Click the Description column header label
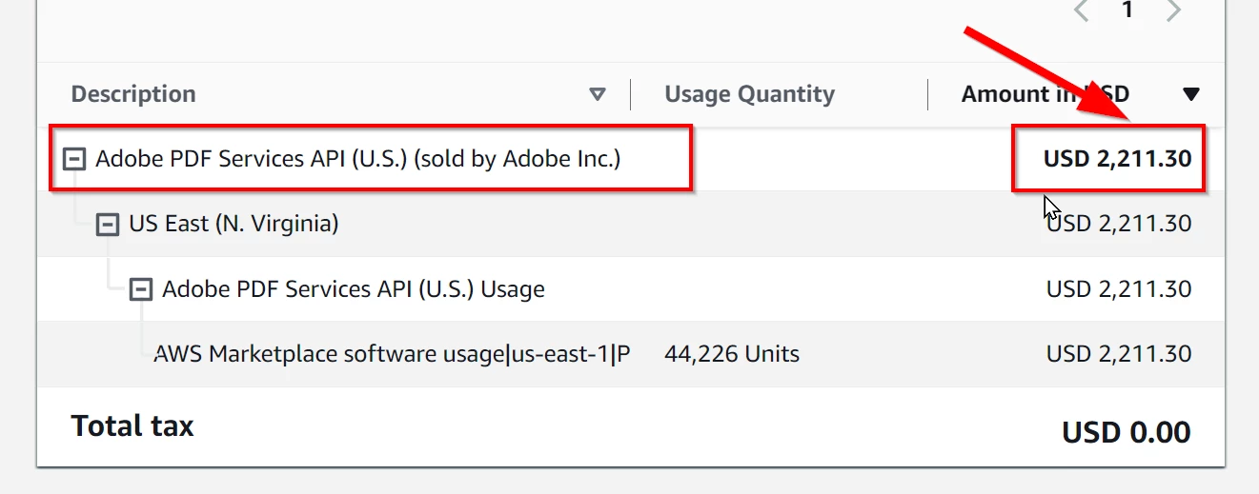 click(x=133, y=94)
